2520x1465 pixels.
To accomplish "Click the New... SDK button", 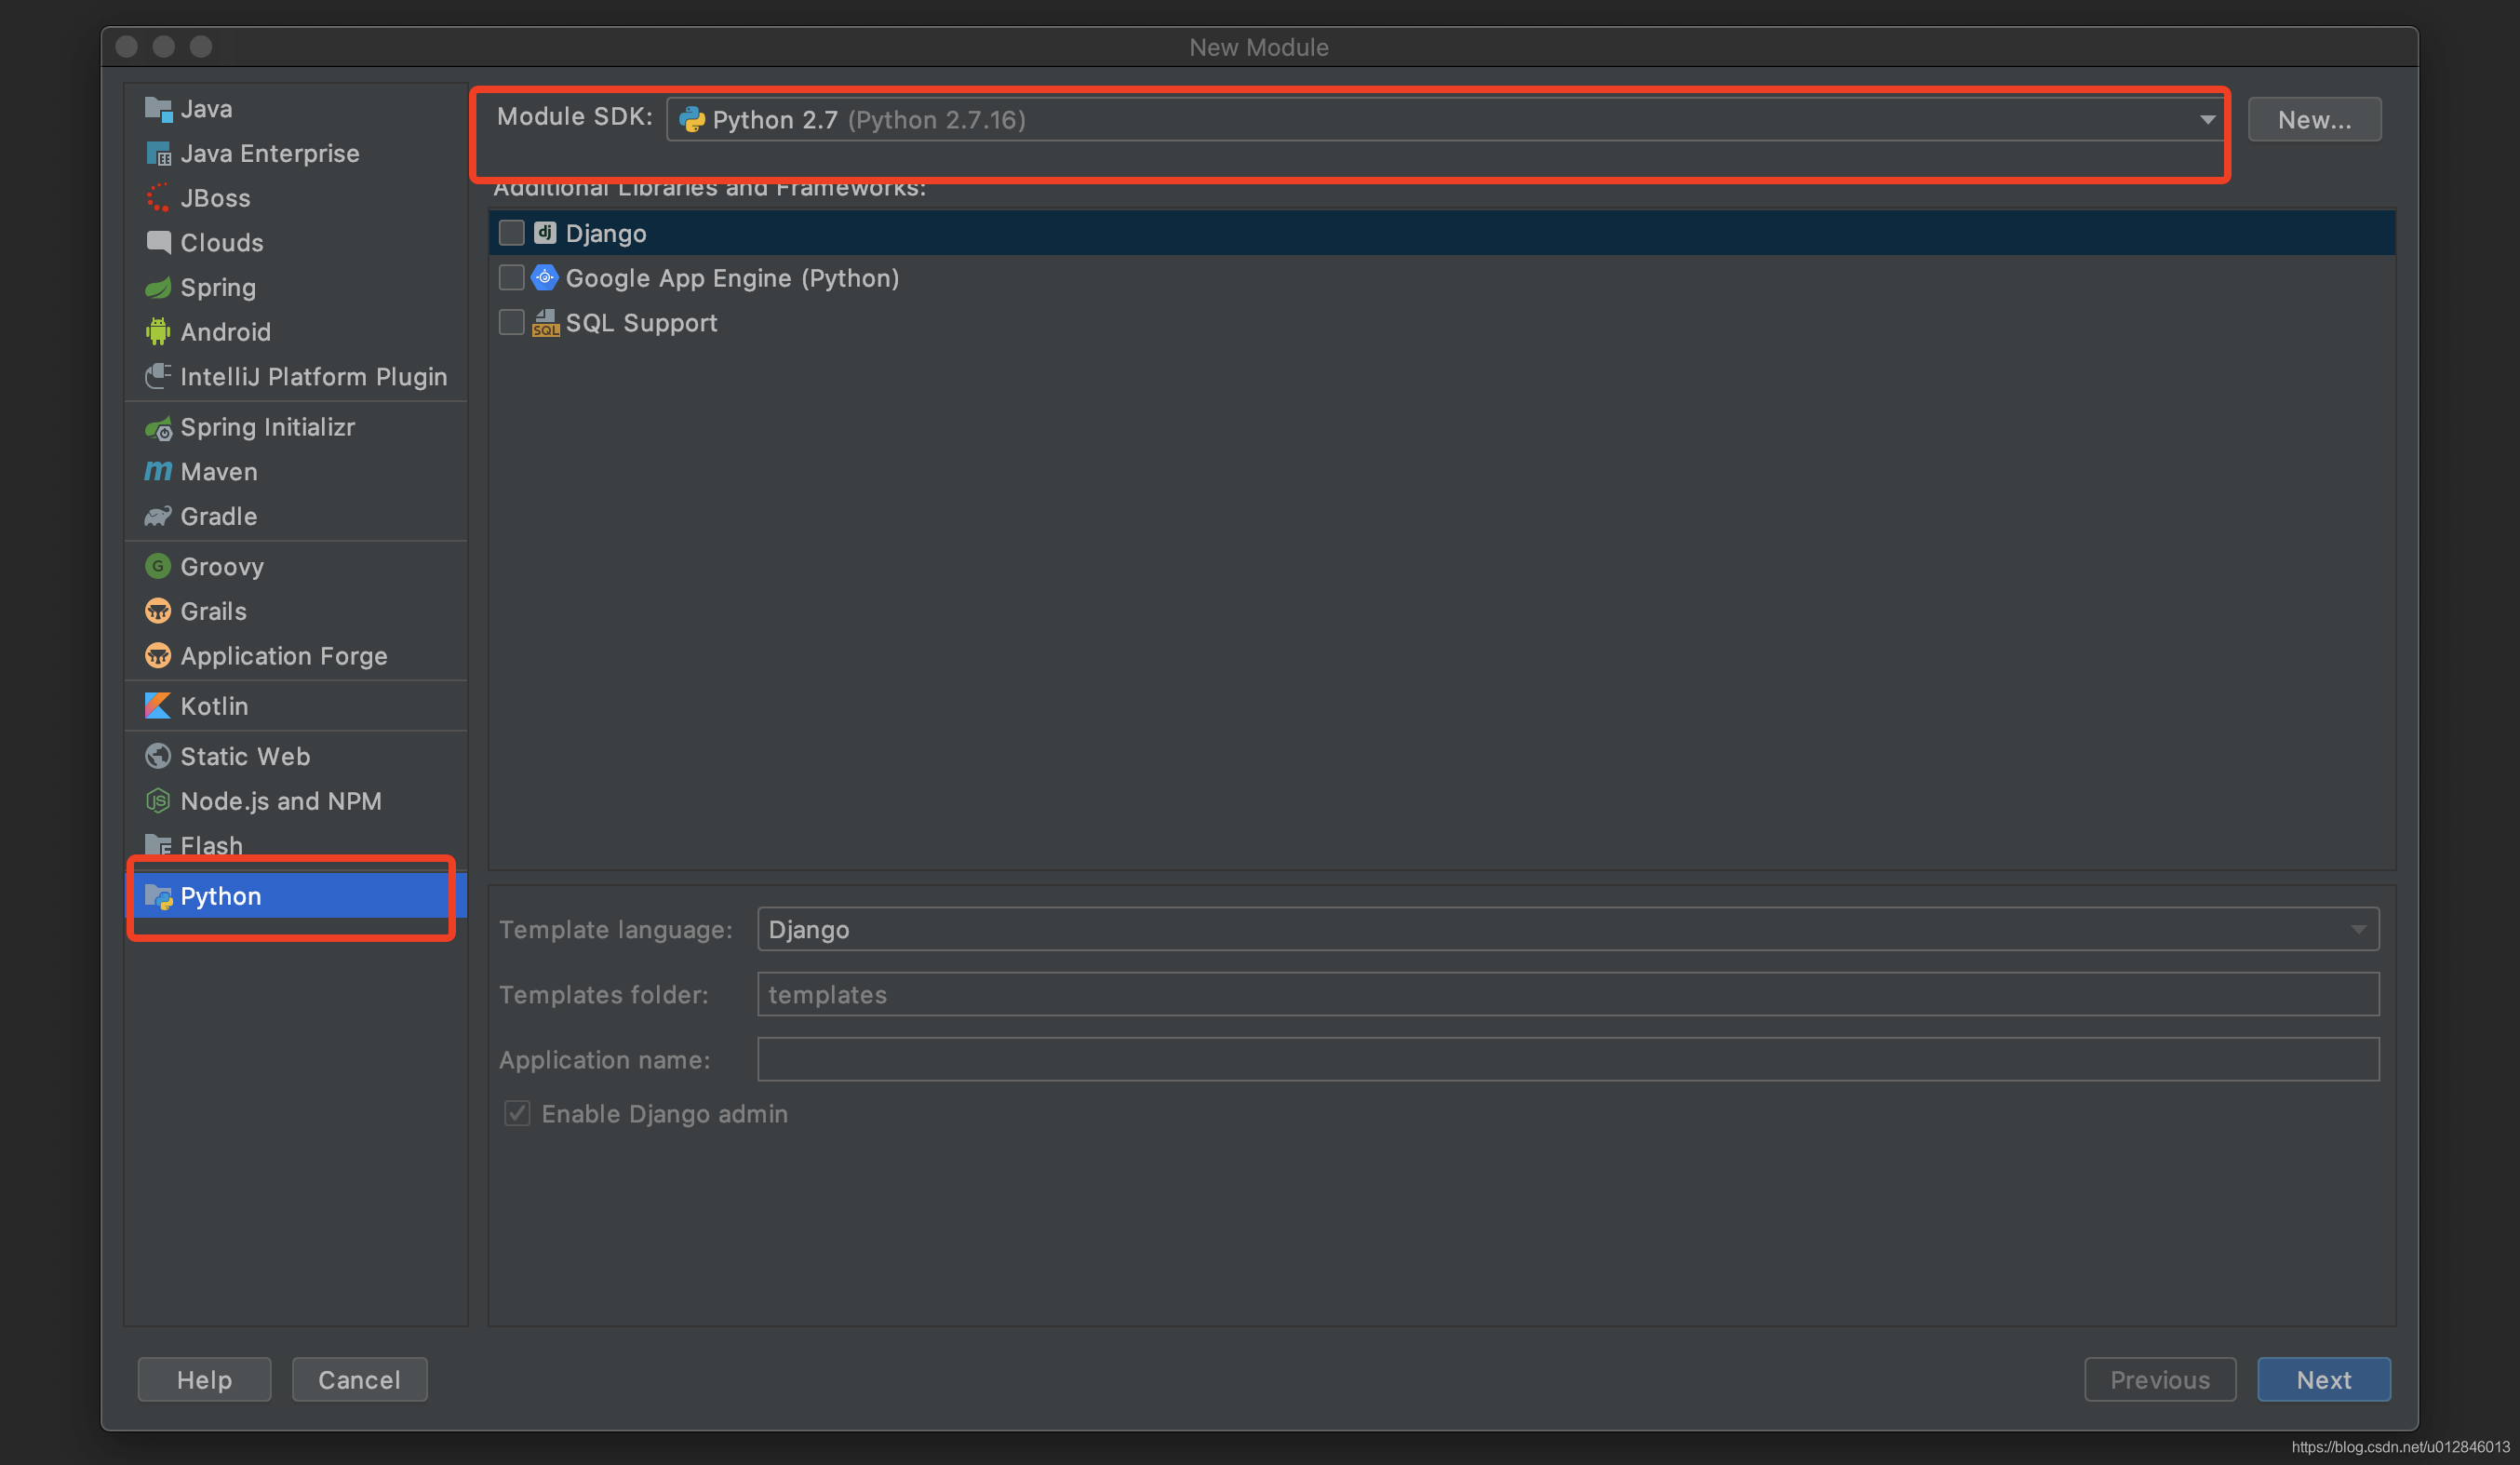I will click(2314, 120).
